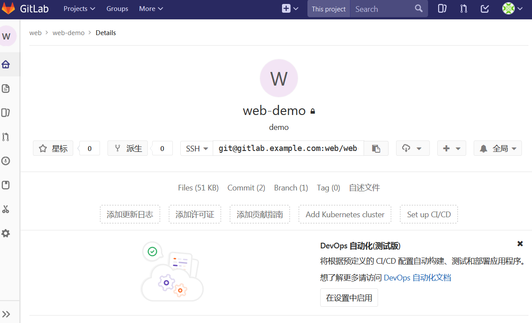Open Merge Requests from the left sidebar
532x323 pixels.
6,136
